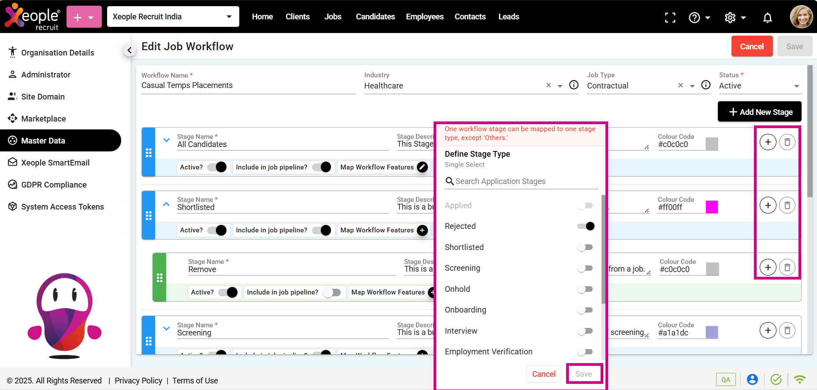Click the magenta colour swatch for Shortlisted
Image resolution: width=817 pixels, height=390 pixels.
(711, 207)
